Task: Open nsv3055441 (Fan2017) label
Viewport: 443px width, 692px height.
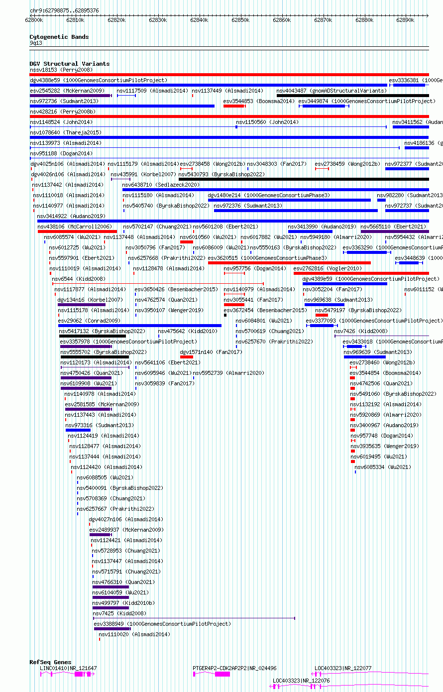Action: [253, 300]
